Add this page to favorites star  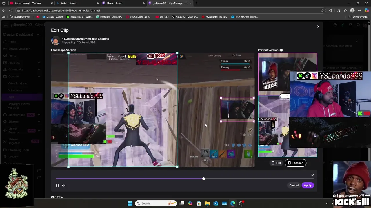click(322, 10)
